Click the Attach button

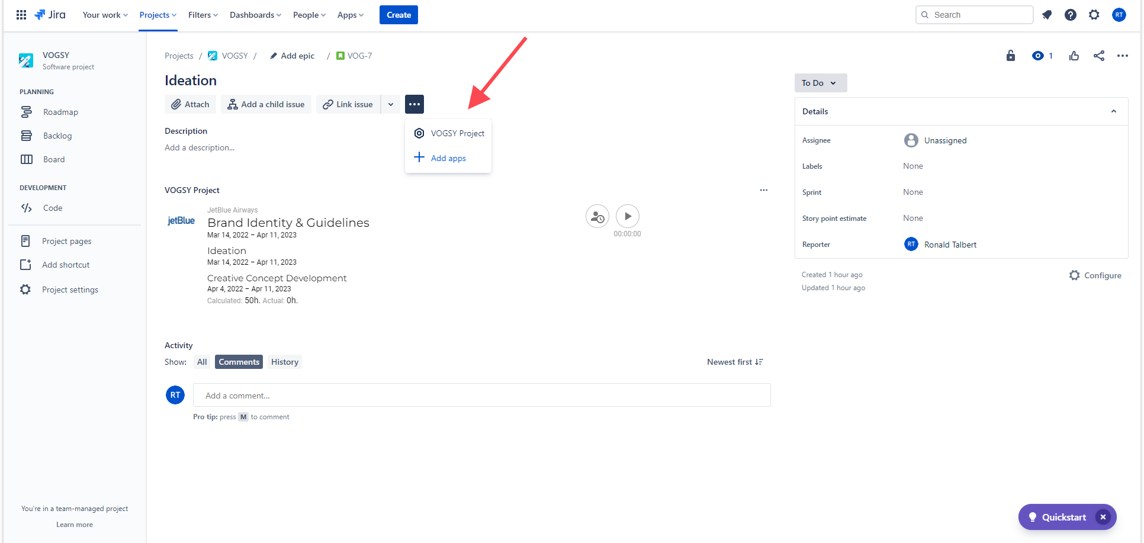[190, 104]
